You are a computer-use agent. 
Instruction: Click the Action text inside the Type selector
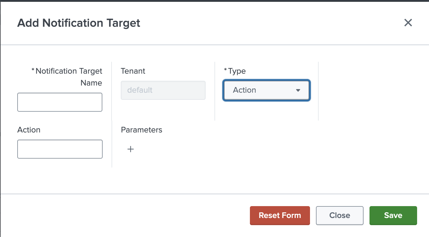coord(244,90)
